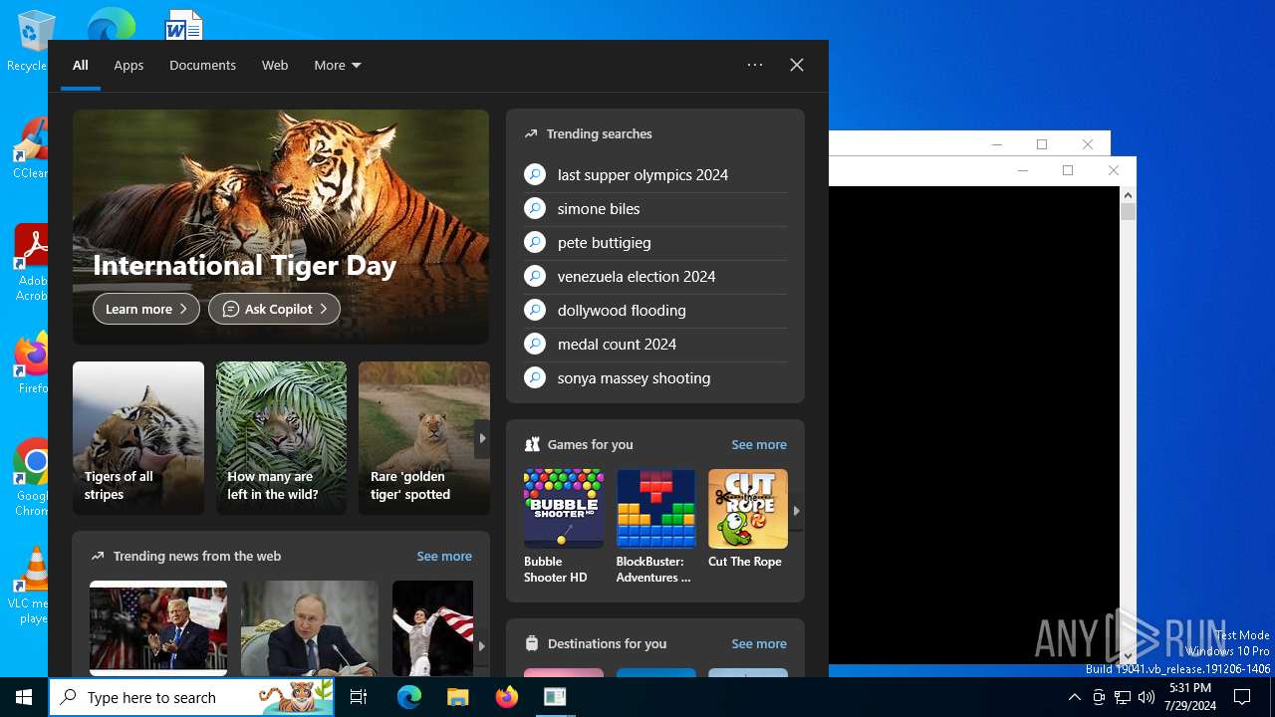Open the Adobe Acrobat desktop shortcut
The width and height of the screenshot is (1275, 717).
coord(30,262)
